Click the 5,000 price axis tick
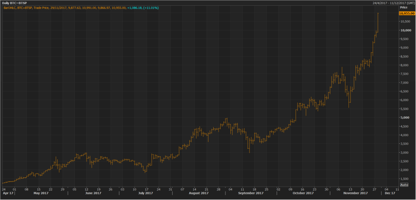Viewport: 416px width, 200px height. [x=405, y=118]
